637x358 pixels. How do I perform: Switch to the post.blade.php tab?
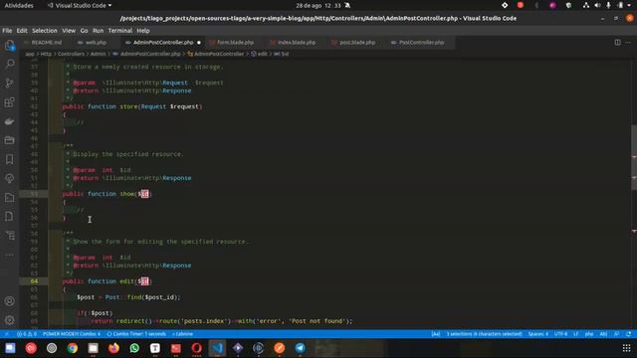point(357,42)
